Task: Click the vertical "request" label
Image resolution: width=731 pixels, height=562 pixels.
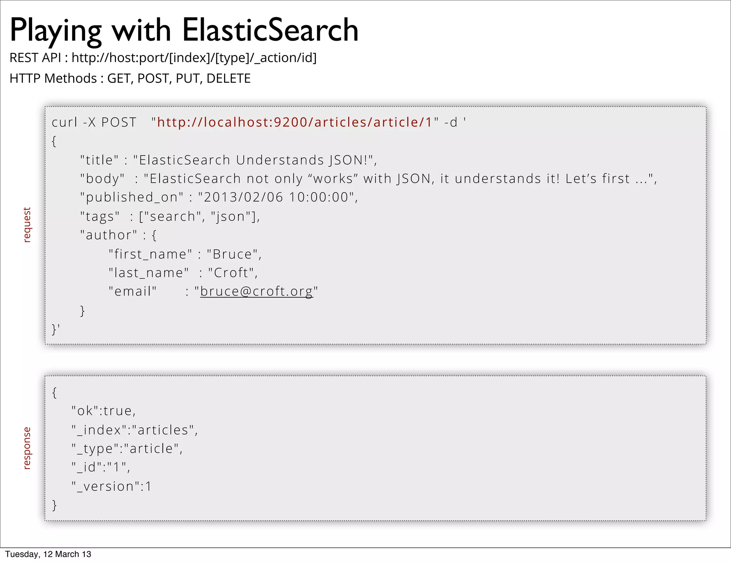Action: click(x=27, y=225)
